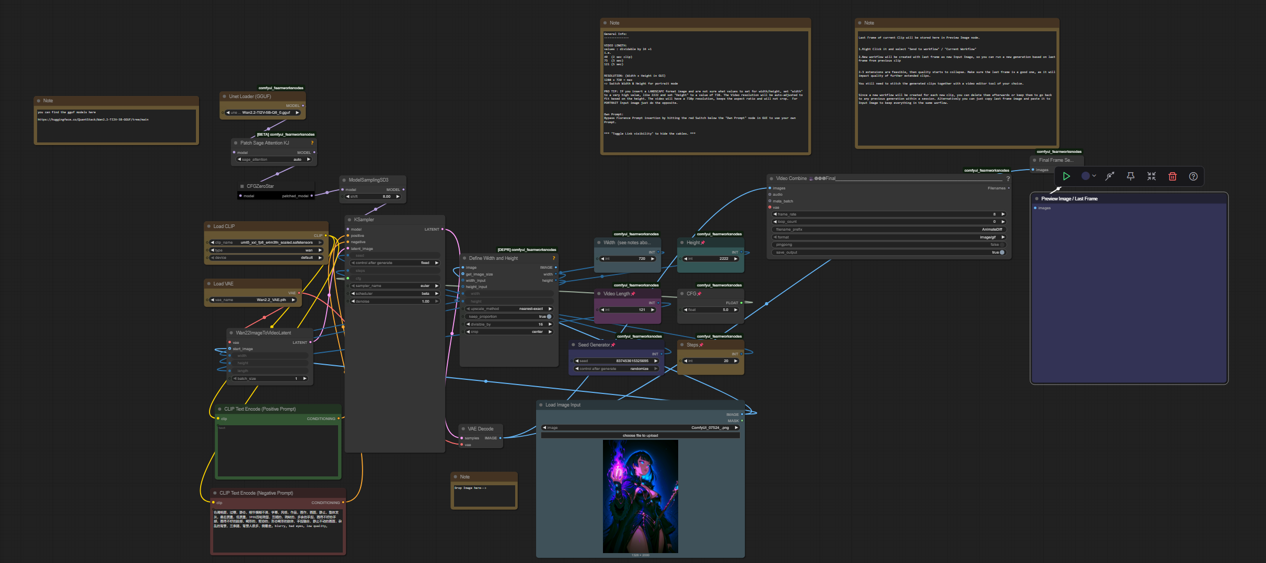Click the choose file to upload button

[x=640, y=436]
